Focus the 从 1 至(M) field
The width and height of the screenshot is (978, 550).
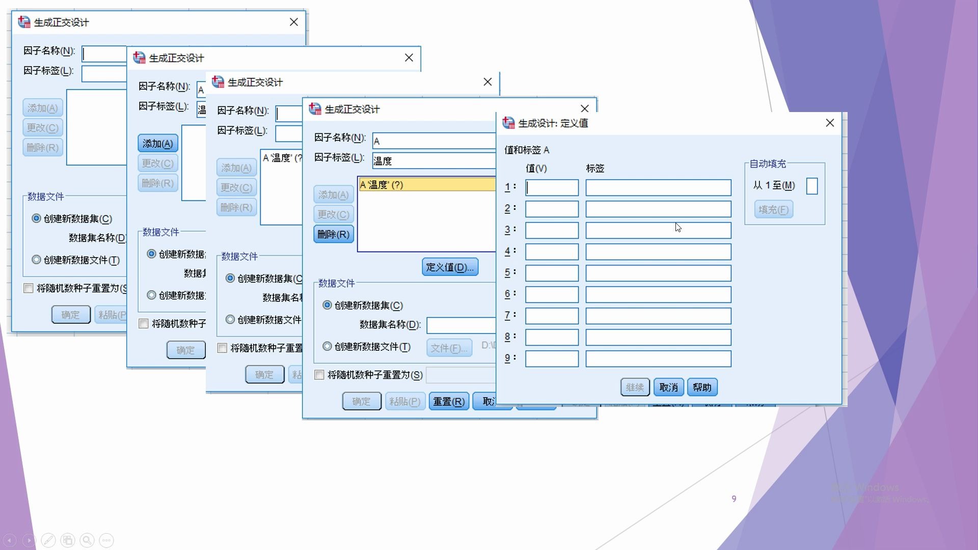click(812, 186)
